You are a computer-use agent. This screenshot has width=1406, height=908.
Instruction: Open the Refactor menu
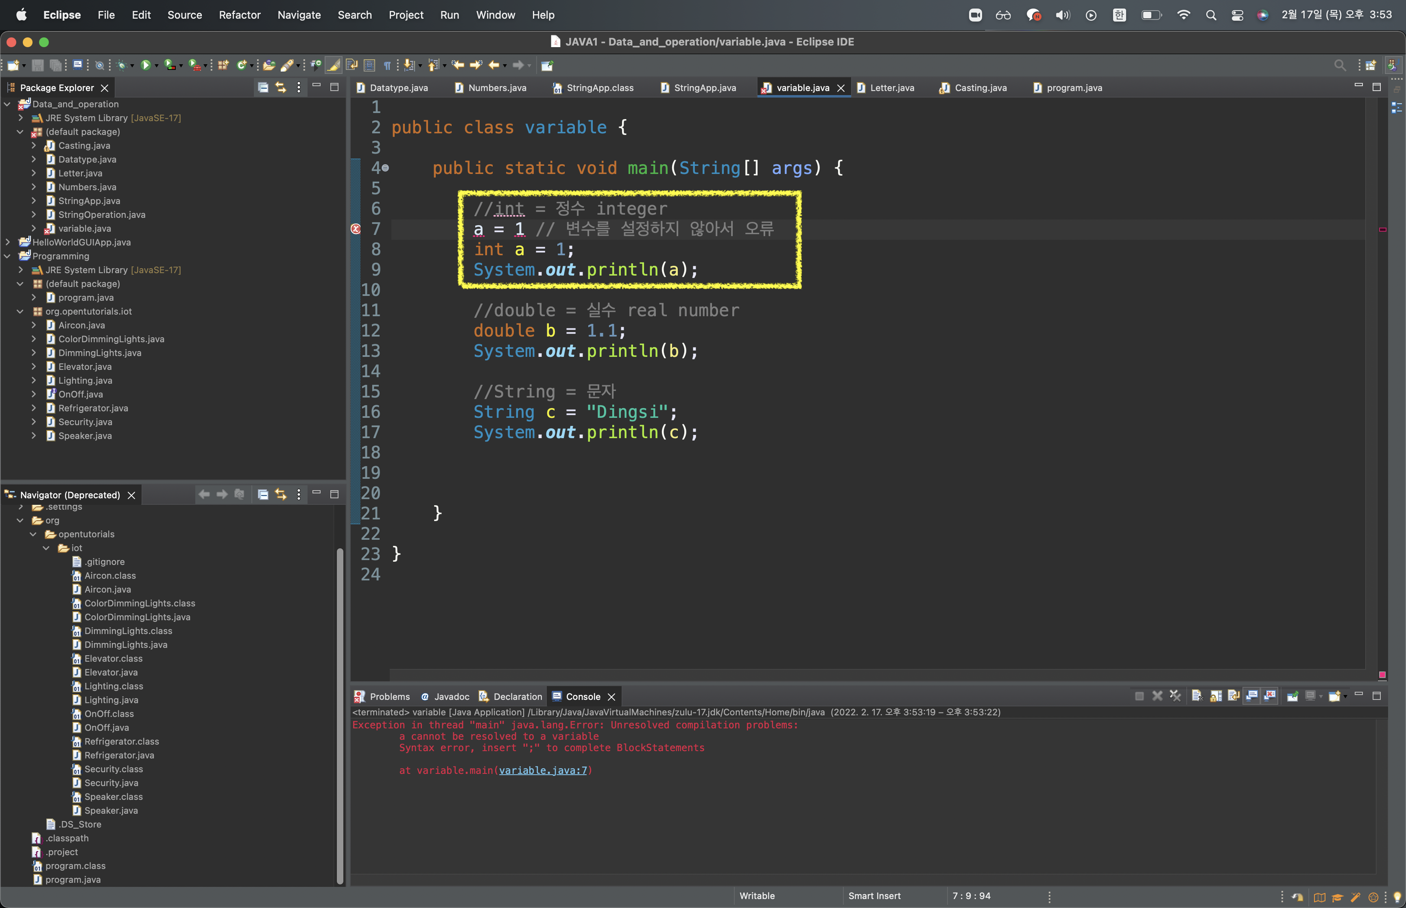point(239,15)
